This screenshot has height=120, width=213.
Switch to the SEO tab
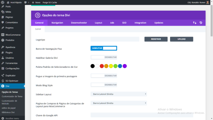(x=124, y=23)
